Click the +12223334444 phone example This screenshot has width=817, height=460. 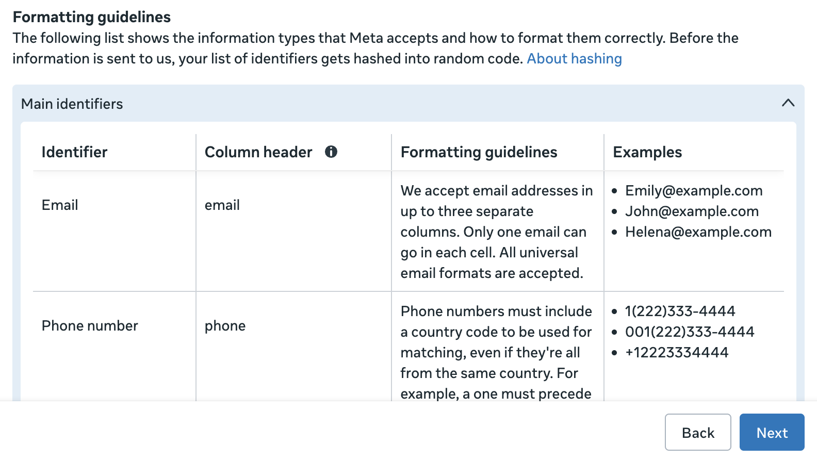tap(677, 353)
